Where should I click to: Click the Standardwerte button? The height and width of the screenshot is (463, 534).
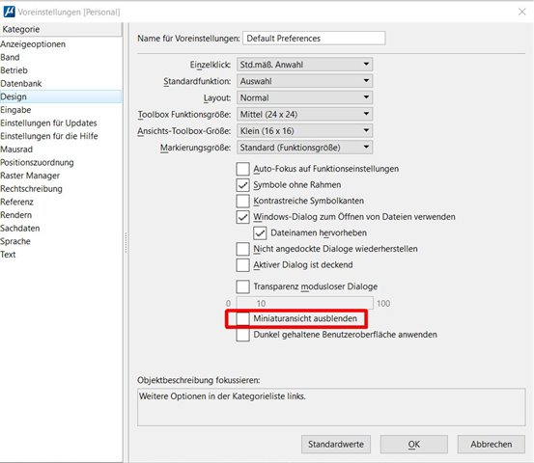point(336,445)
